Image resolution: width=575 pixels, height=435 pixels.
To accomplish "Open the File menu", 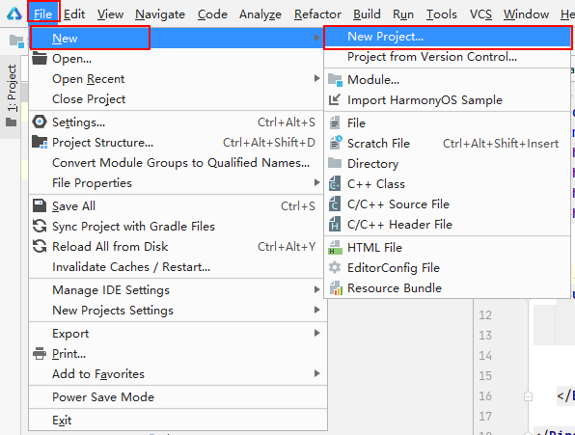I will [42, 14].
